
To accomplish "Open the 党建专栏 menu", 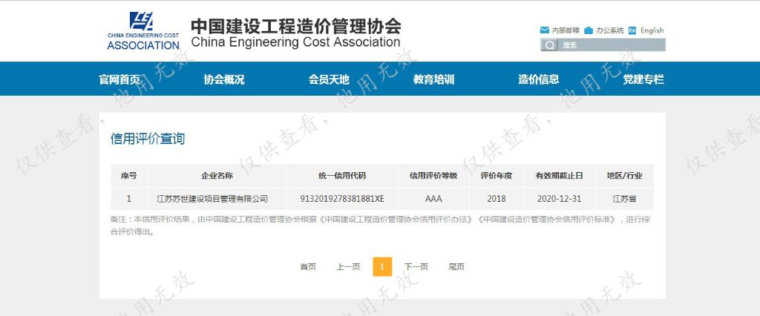I will [x=643, y=79].
